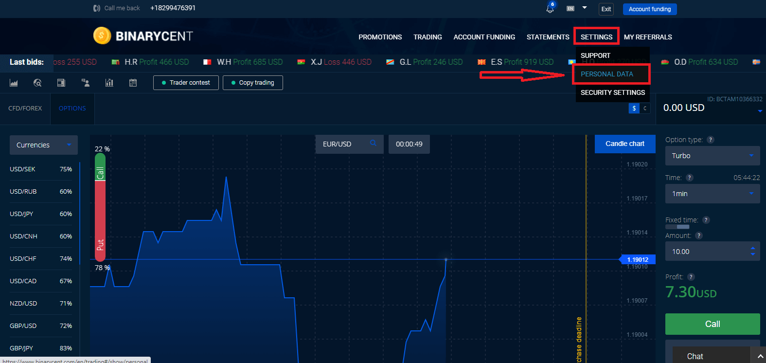Decrease amount with stepper down arrow

[753, 254]
